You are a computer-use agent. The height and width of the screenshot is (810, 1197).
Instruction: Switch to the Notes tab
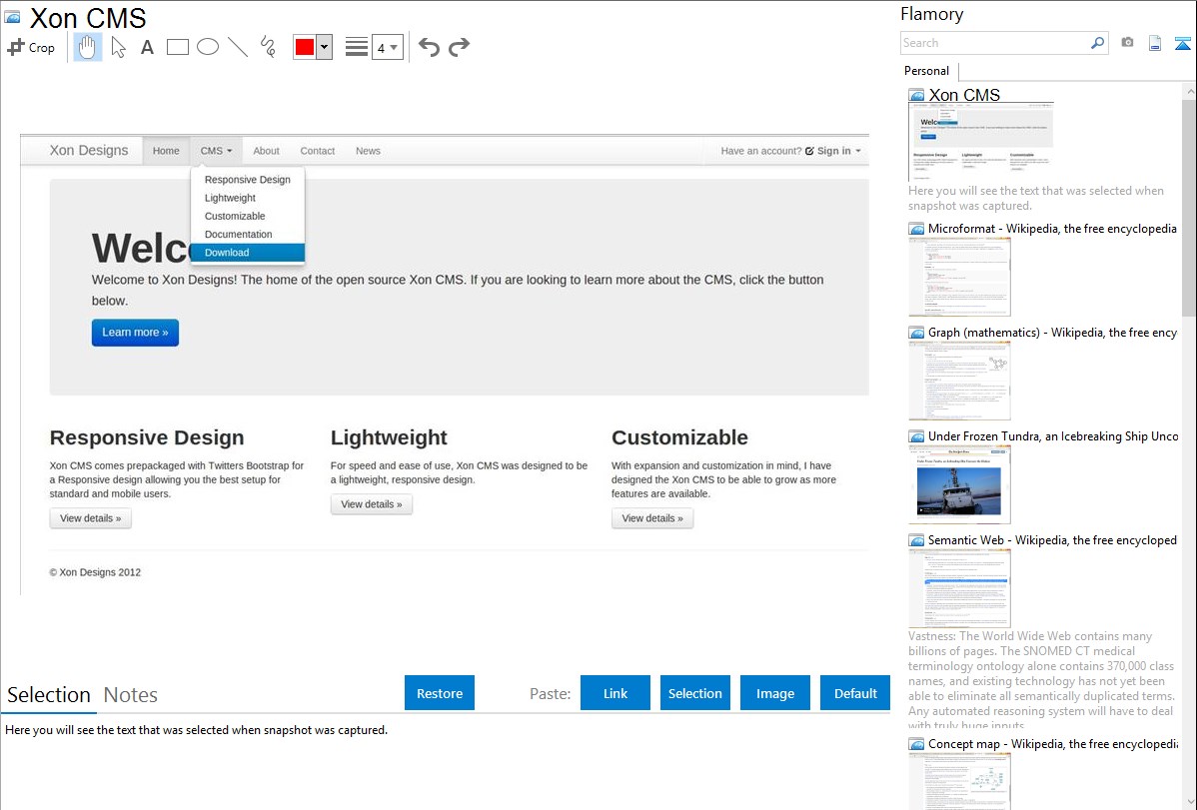click(131, 695)
